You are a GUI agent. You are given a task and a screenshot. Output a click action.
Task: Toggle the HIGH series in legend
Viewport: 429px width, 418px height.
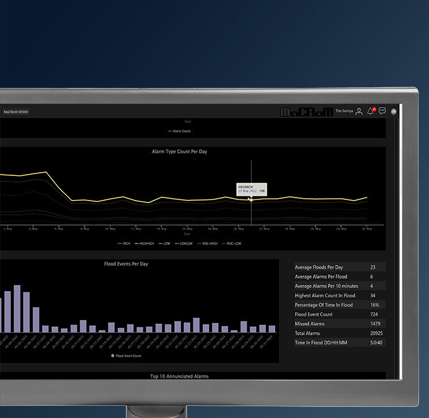[x=123, y=243]
